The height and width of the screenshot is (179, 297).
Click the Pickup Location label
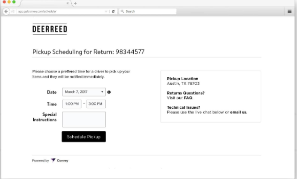pyautogui.click(x=183, y=79)
